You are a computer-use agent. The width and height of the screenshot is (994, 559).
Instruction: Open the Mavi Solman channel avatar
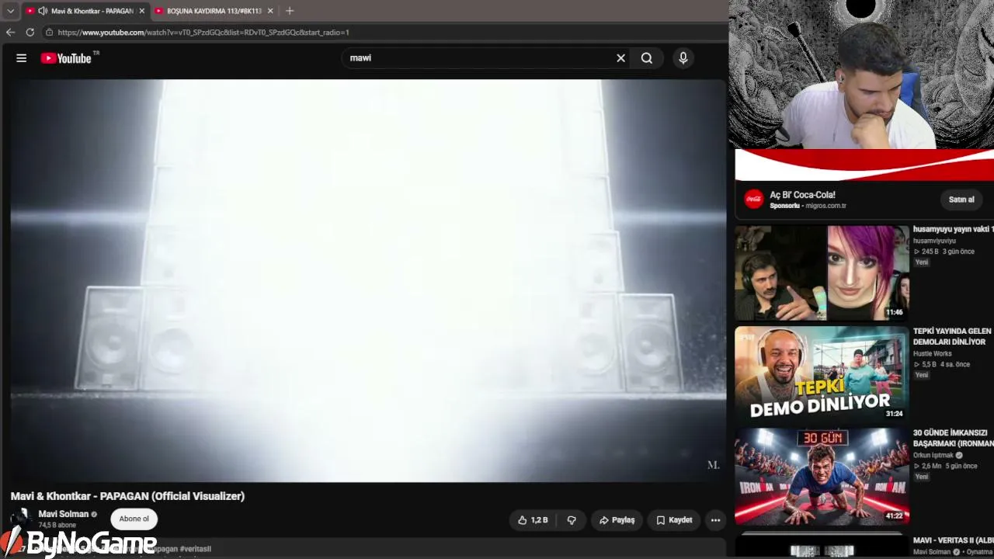tap(21, 519)
